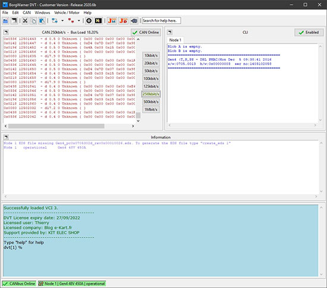Click the undock icon of the CLI panel
The image size is (327, 288).
170,32
